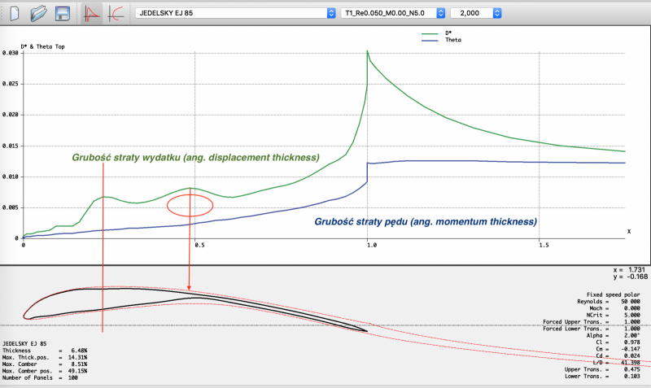
Task: Click the 'Grubość straty wydatku' green label
Action: pyautogui.click(x=195, y=157)
